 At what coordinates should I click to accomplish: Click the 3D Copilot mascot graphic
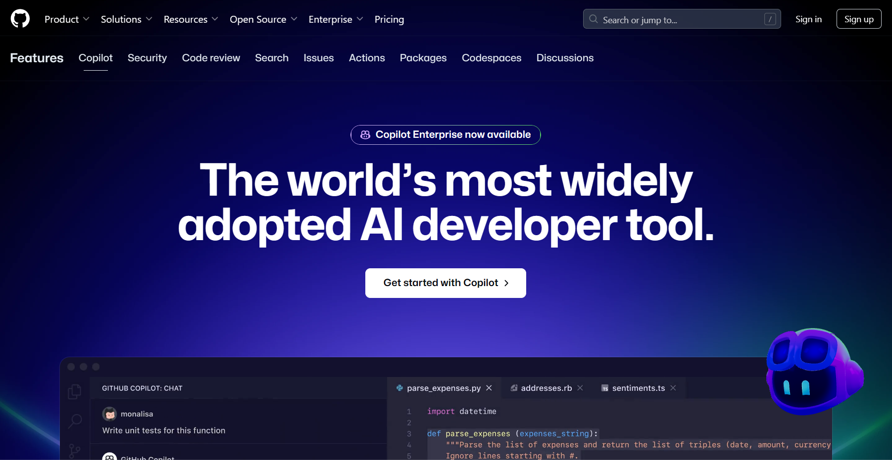[x=814, y=373]
